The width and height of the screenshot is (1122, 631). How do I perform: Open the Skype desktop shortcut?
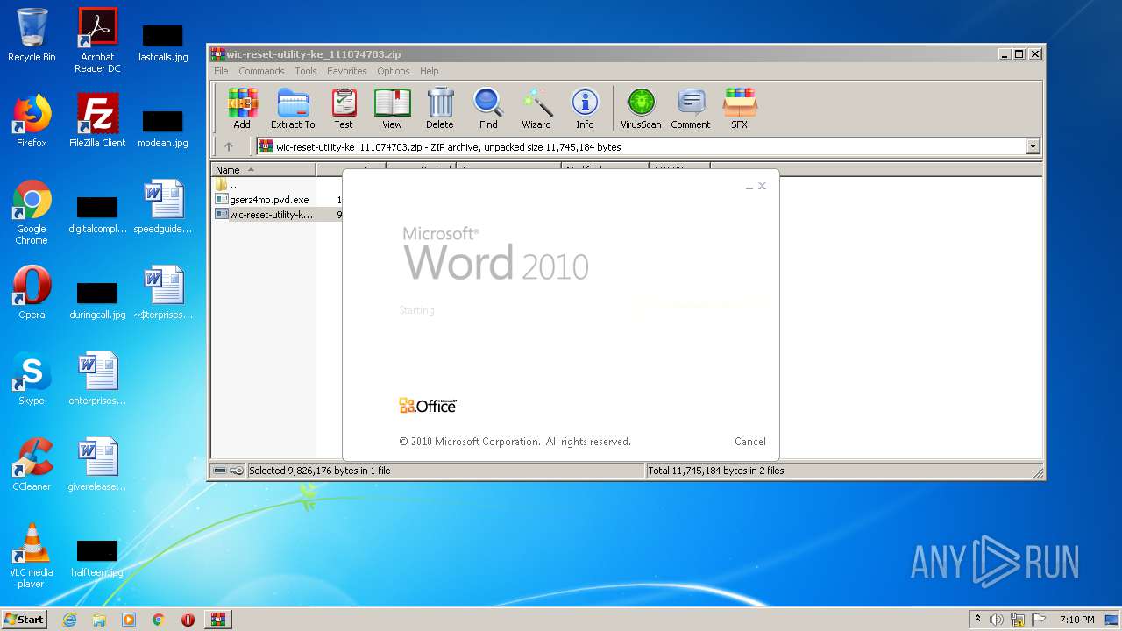(x=32, y=379)
